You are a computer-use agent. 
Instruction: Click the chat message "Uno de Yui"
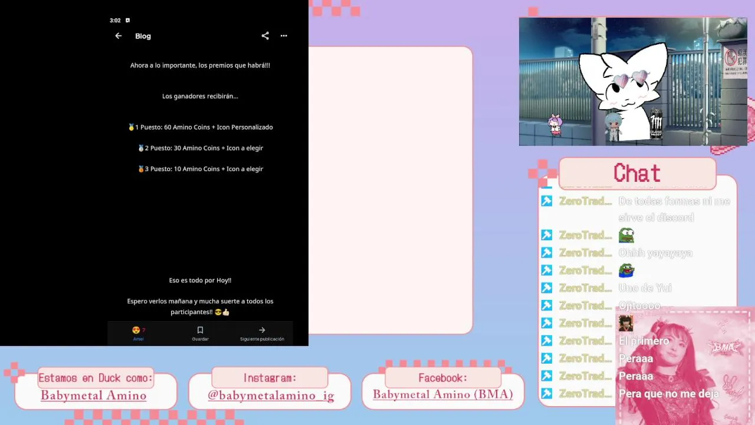645,288
